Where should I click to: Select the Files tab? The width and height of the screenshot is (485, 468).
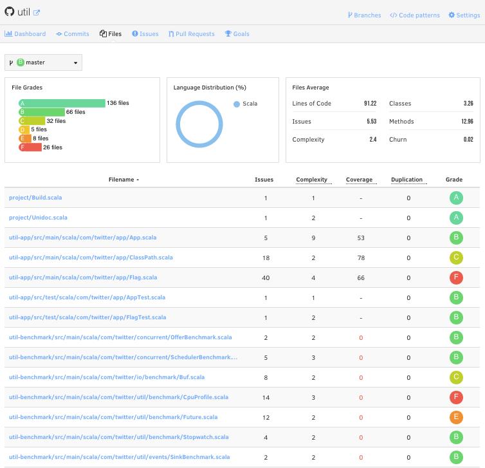[111, 33]
